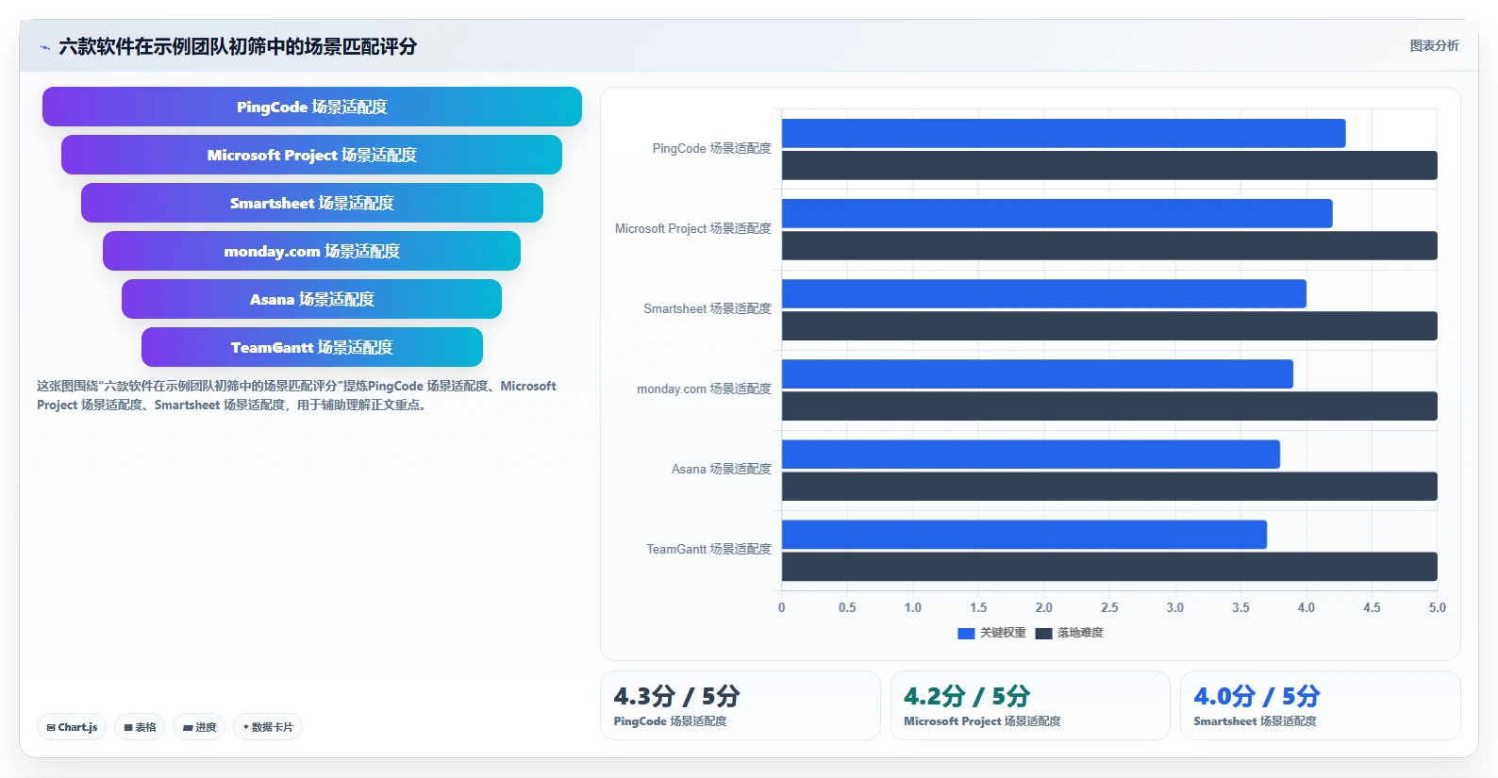This screenshot has height=778, width=1498.
Task: Click the 4.5 tick on the x-axis
Action: pyautogui.click(x=1372, y=608)
